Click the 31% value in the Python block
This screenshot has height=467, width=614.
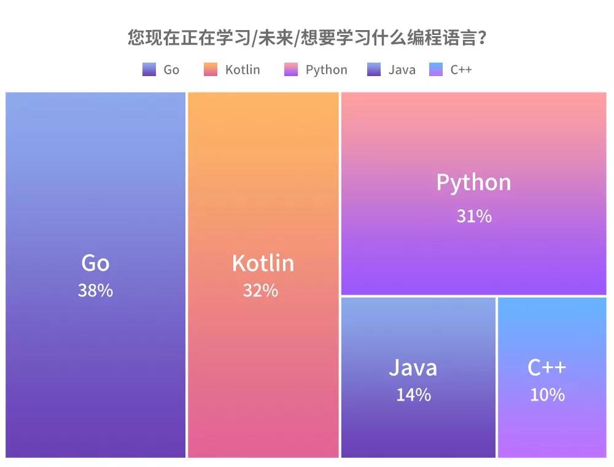coord(473,216)
